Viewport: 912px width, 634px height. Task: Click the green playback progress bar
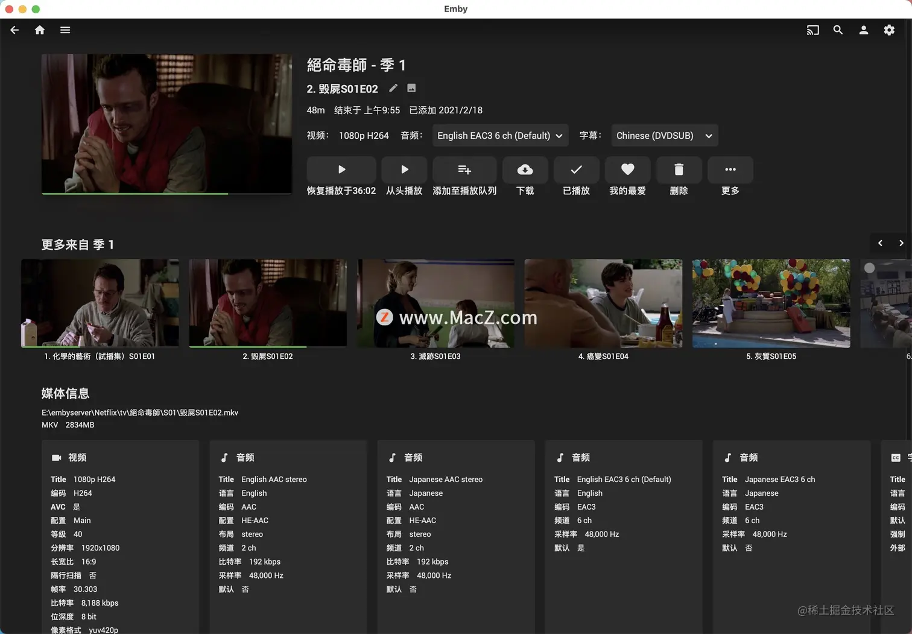[135, 193]
